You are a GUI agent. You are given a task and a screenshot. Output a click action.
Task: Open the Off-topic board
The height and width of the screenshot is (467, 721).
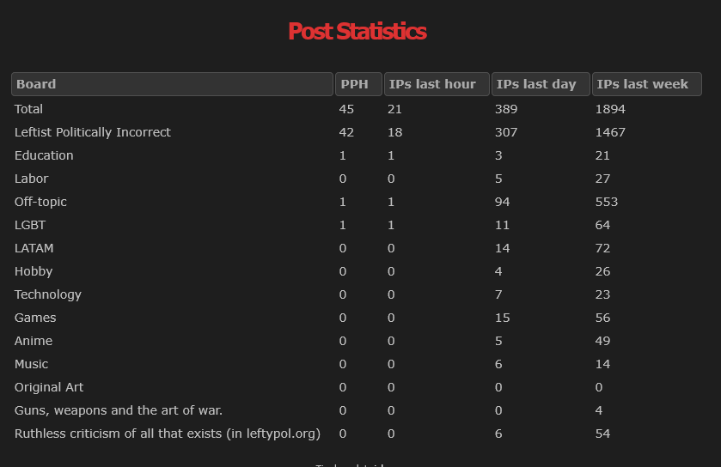click(x=40, y=202)
